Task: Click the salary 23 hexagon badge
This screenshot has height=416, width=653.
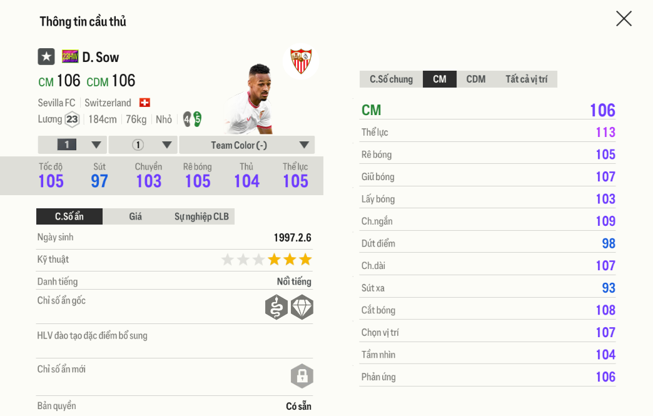Action: (73, 119)
